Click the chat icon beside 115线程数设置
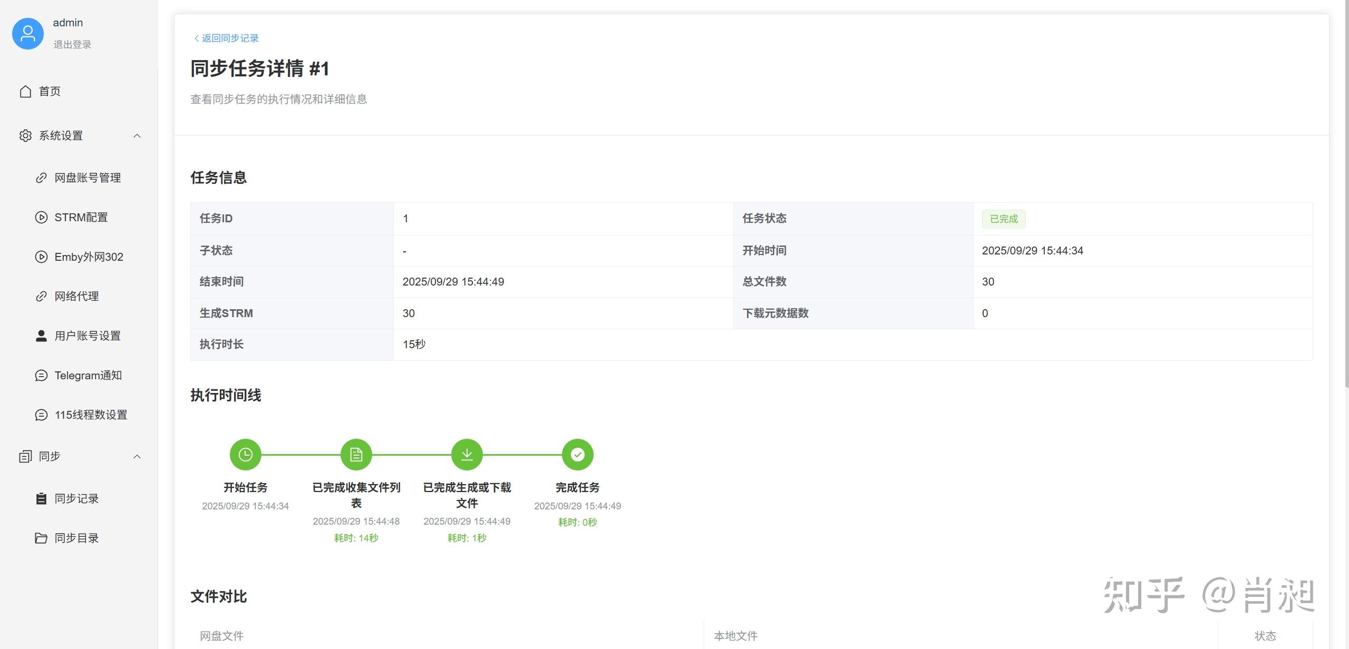The image size is (1349, 649). click(41, 415)
